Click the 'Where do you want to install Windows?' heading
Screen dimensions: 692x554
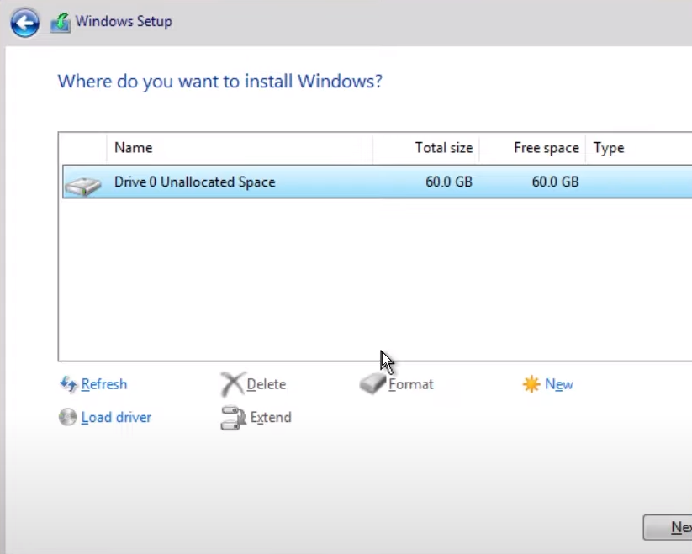219,82
